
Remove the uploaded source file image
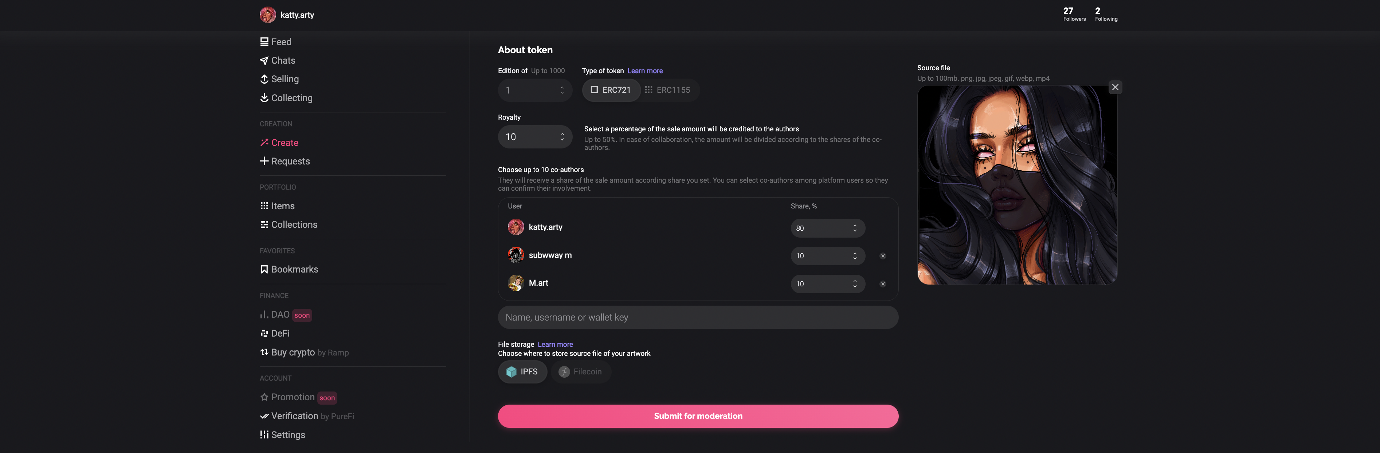pos(1115,87)
